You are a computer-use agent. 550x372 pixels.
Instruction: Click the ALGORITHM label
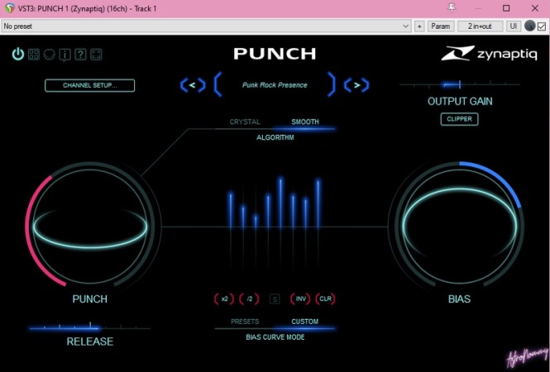pyautogui.click(x=275, y=137)
